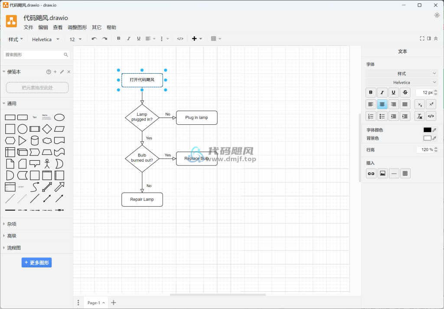The width and height of the screenshot is (444, 309).
Task: Expand the 杂项 section
Action: point(12,224)
